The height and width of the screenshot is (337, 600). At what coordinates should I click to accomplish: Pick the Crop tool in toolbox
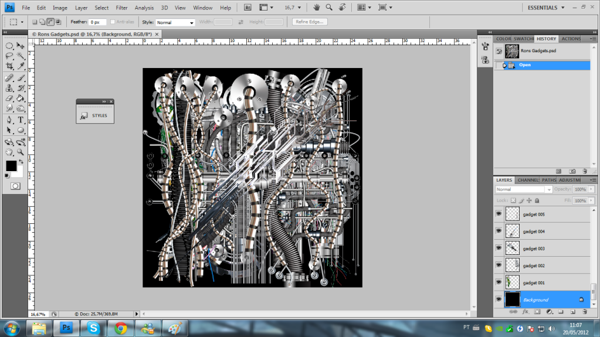[x=9, y=66]
